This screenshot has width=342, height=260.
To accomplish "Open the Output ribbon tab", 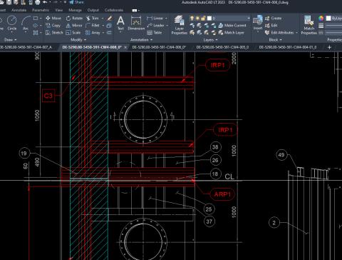I will click(93, 10).
